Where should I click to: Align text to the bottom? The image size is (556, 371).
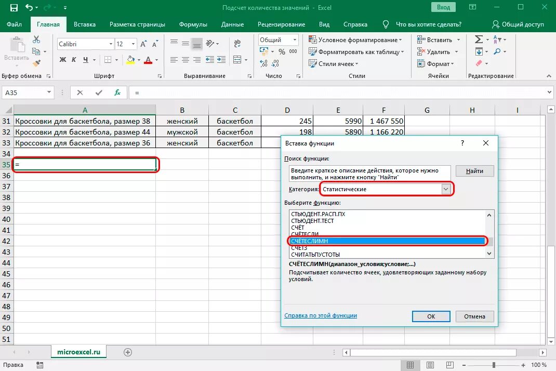pyautogui.click(x=197, y=43)
